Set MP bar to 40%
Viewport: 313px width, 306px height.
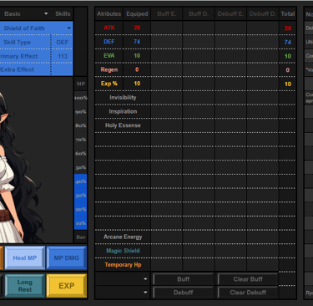click(x=81, y=181)
